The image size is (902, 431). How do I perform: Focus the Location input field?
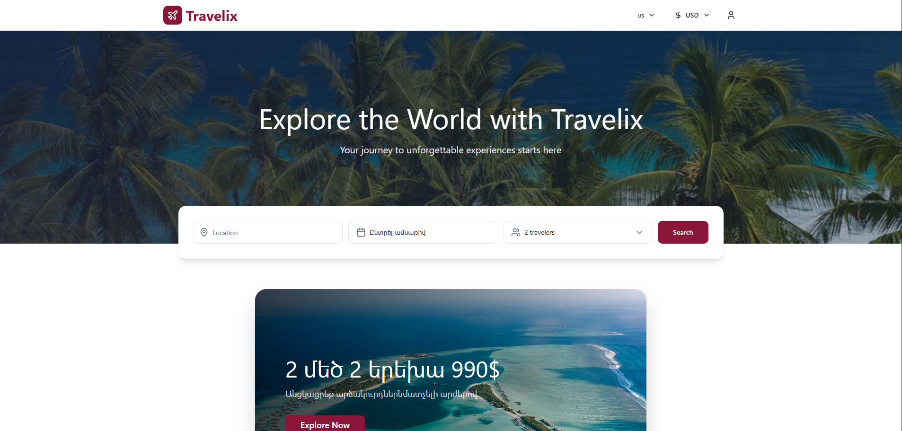(268, 232)
